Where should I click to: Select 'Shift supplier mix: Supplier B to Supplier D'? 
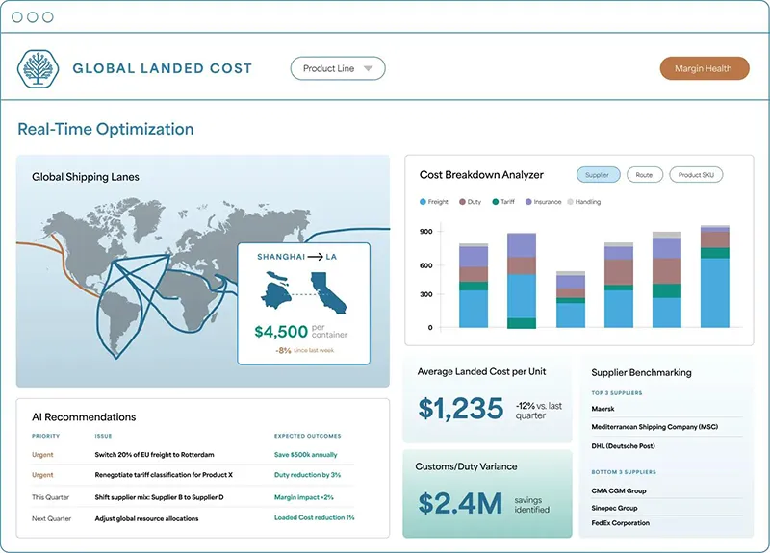coord(159,497)
